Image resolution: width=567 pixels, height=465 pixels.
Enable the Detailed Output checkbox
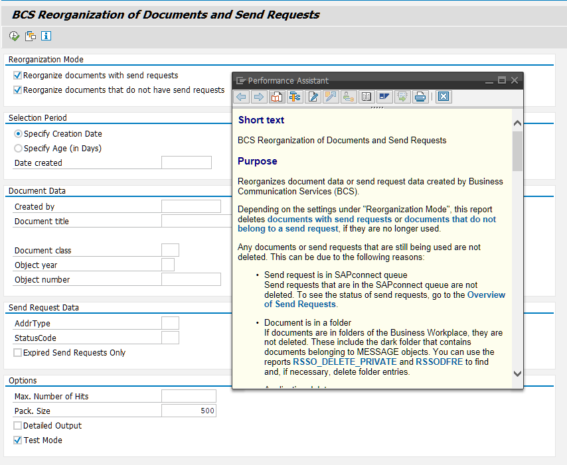point(17,426)
